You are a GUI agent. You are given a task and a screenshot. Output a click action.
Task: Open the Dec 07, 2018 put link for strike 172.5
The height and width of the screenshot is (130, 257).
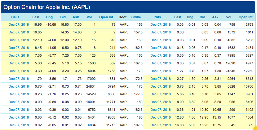coord(161,79)
